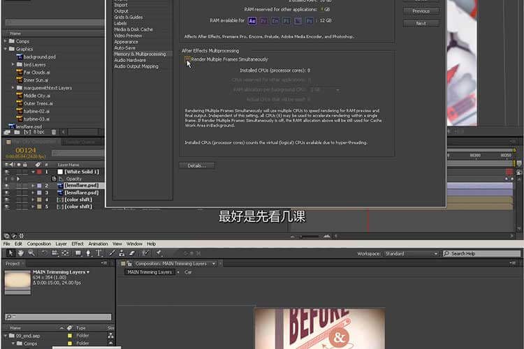
Task: Select the Brush tool
Action: tap(112, 253)
